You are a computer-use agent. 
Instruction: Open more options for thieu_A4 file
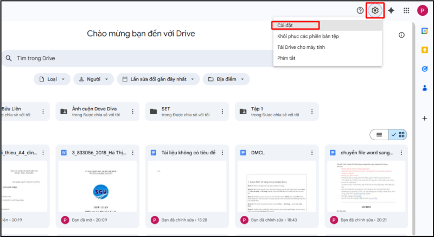coord(43,153)
